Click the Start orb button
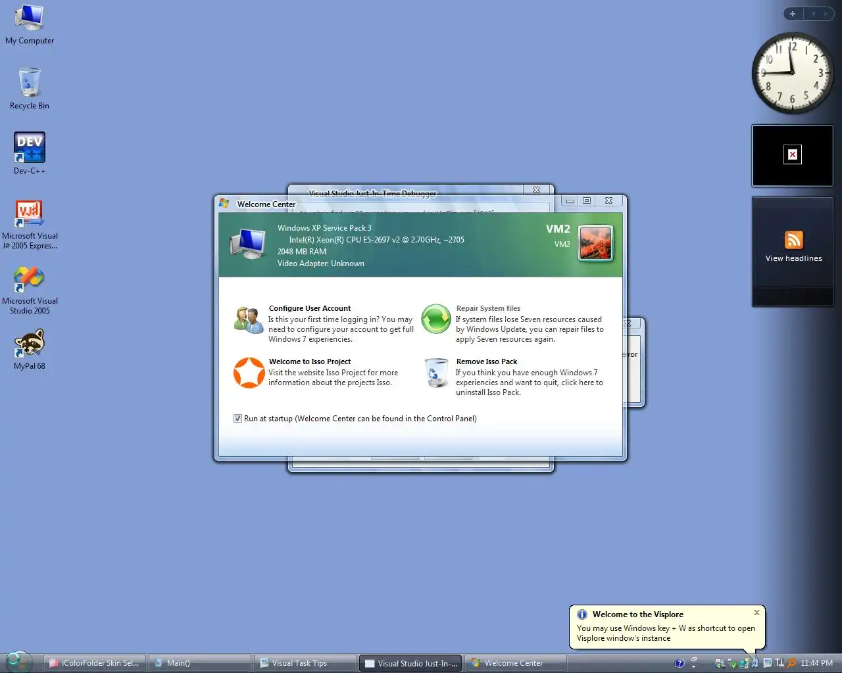 (18, 662)
